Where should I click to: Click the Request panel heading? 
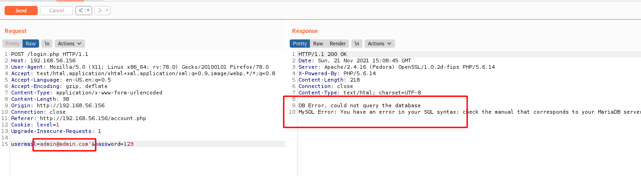(x=16, y=31)
